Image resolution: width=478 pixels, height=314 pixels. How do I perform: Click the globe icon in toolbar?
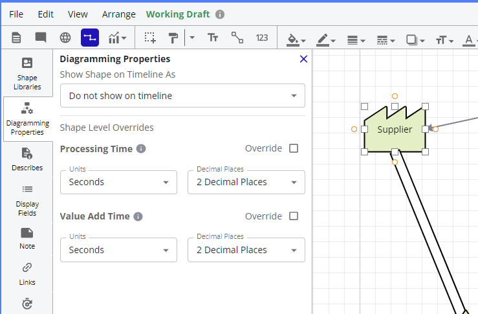(65, 38)
